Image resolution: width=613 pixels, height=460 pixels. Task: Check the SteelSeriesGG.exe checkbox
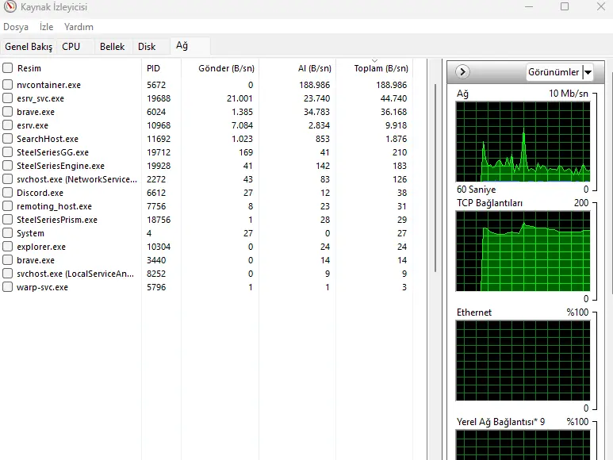[7, 152]
